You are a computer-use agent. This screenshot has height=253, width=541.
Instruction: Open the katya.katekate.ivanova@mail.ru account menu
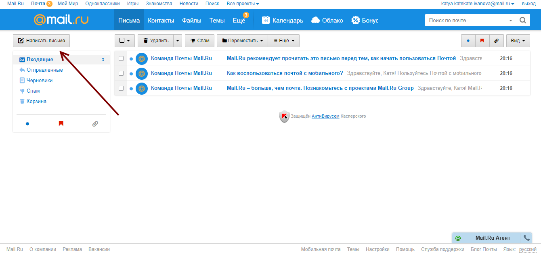[478, 4]
